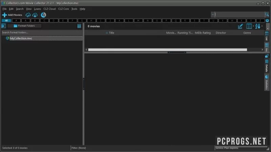Open the Statistics panel tab

pyautogui.click(x=267, y=82)
